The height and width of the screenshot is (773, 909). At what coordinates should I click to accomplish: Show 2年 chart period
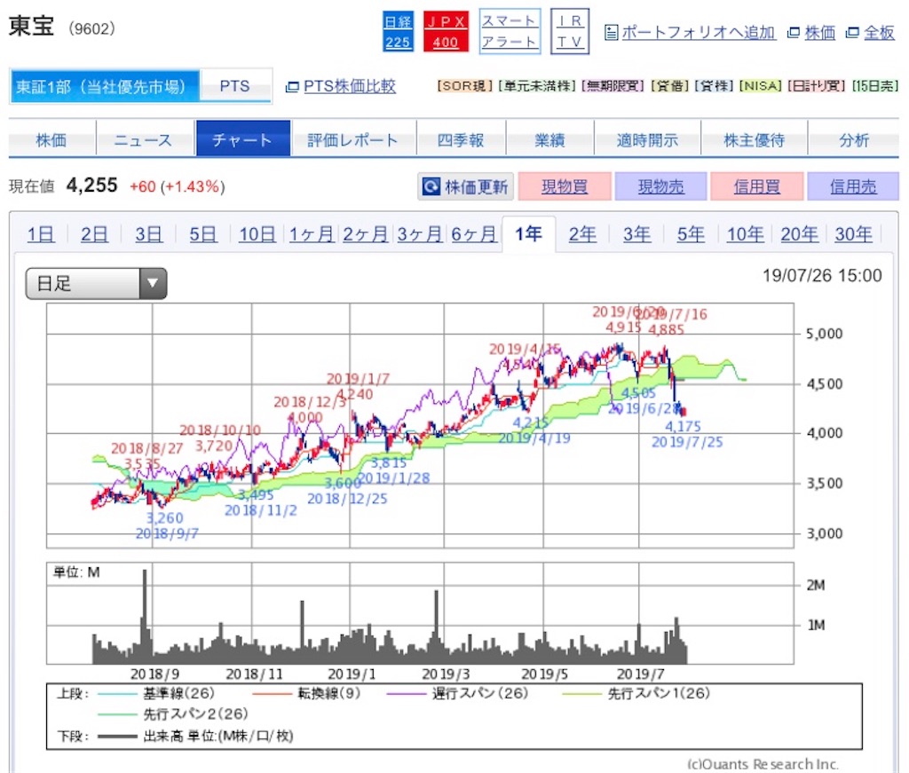tap(582, 234)
